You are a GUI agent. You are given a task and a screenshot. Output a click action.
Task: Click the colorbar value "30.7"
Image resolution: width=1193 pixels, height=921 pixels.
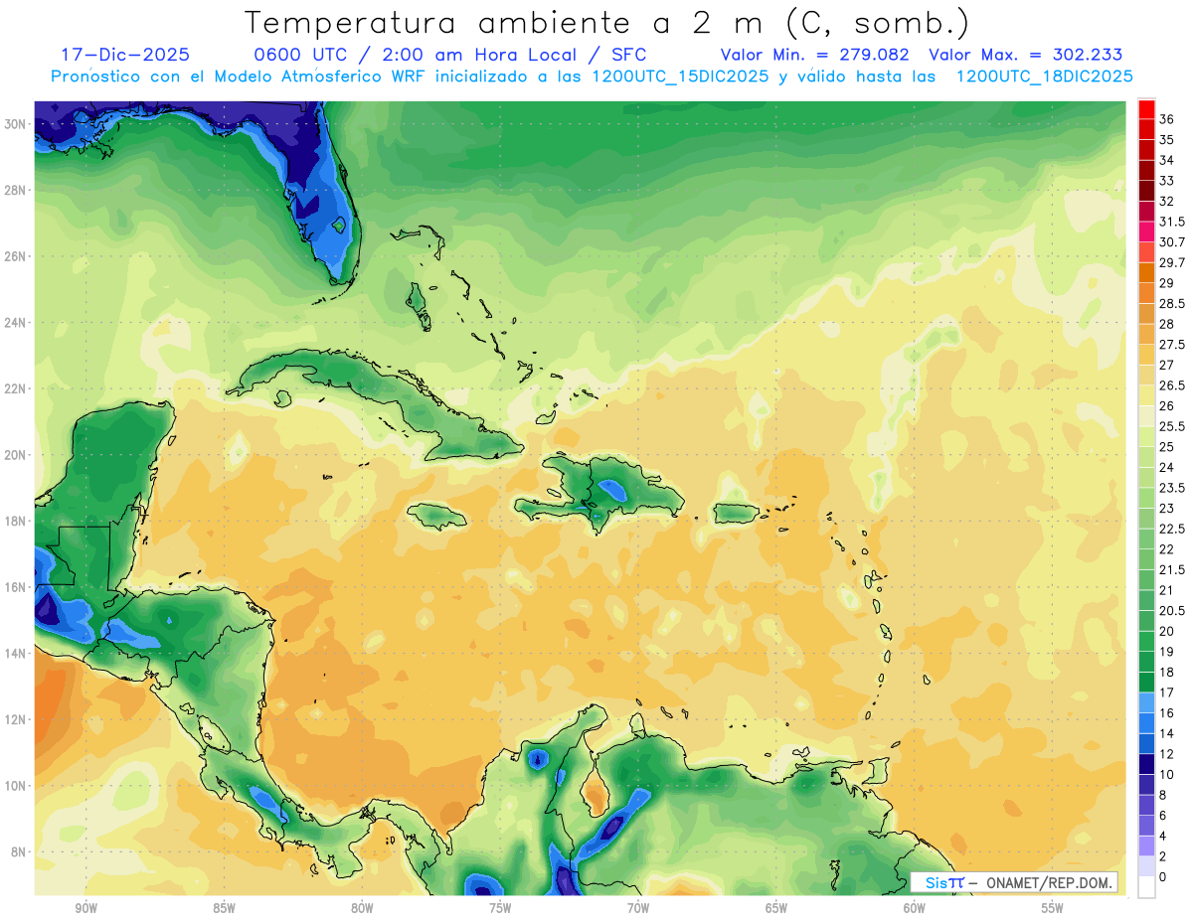[1172, 242]
